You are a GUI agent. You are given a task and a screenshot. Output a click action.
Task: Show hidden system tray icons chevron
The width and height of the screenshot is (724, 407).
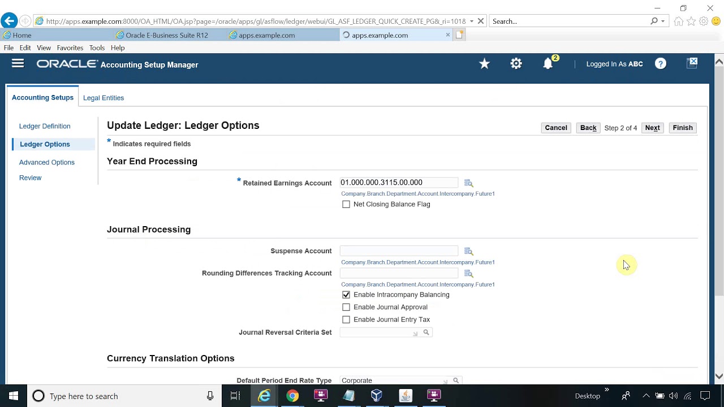point(646,396)
